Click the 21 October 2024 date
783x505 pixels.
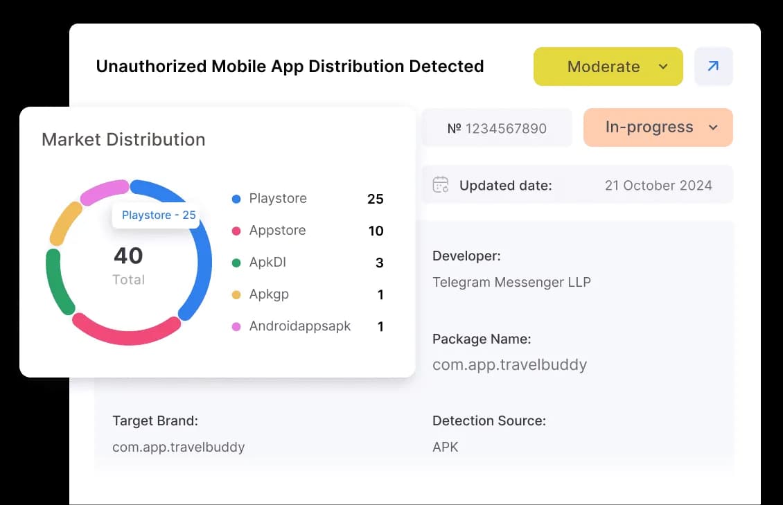click(x=658, y=185)
